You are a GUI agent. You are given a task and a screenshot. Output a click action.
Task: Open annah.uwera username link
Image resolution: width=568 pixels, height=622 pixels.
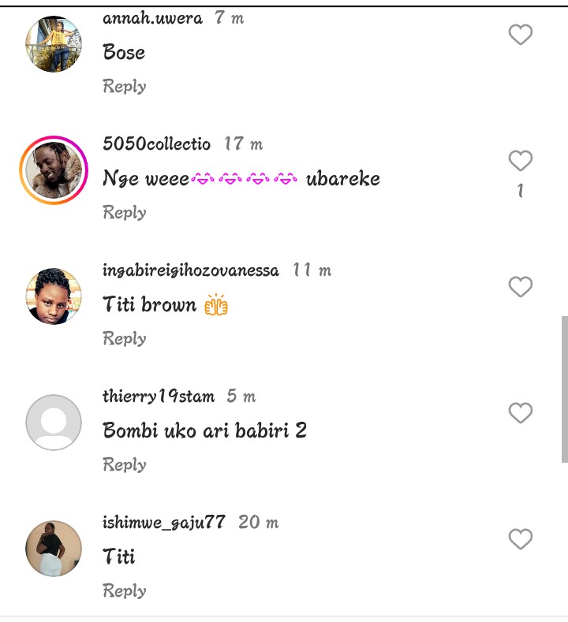(x=152, y=18)
